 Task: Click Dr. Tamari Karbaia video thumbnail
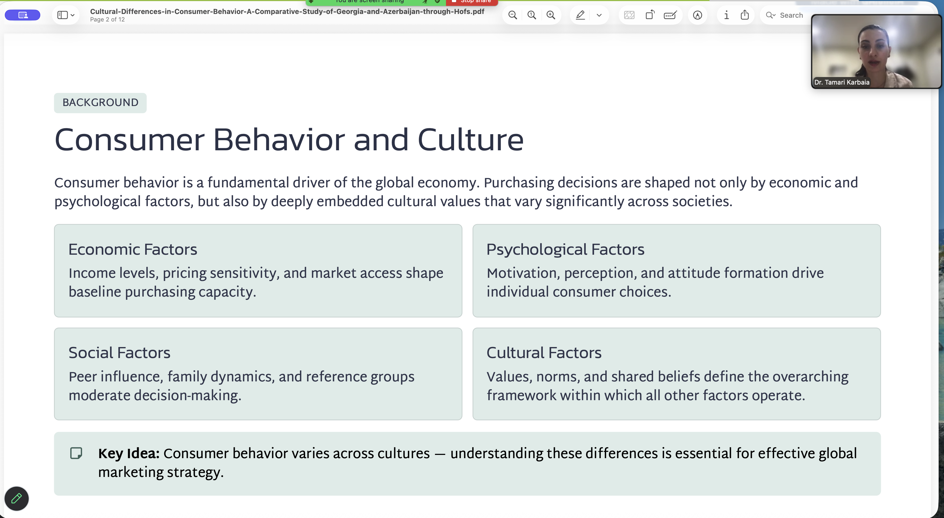[876, 51]
